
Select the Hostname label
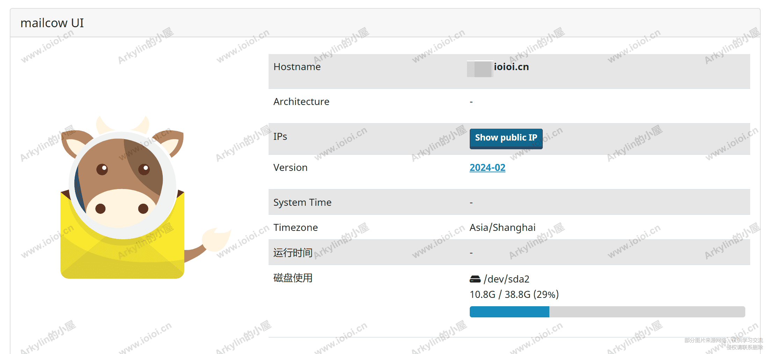(297, 67)
